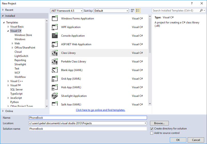Expand the Visual Basic node arrow
Image resolution: width=207 pixels, height=144 pixels.
click(x=8, y=27)
